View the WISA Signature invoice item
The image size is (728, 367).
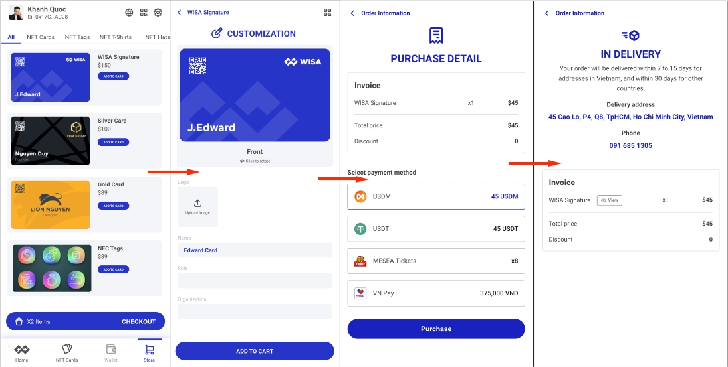(x=610, y=200)
